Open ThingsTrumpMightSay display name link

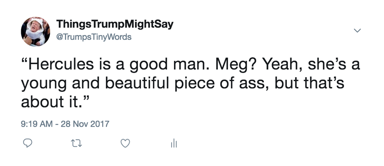coord(115,25)
